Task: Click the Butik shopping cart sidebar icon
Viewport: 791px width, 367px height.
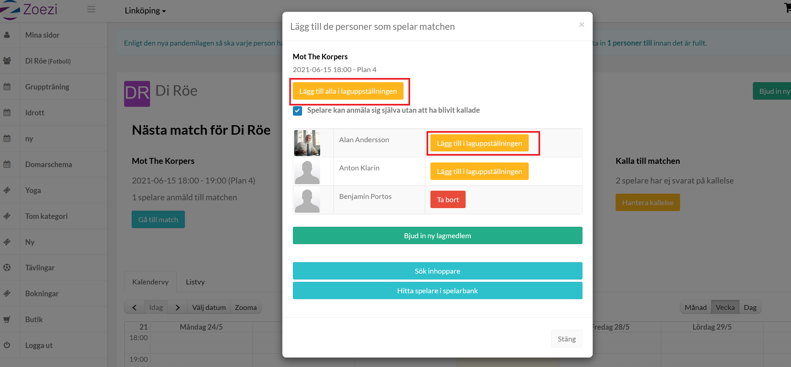Action: tap(7, 319)
